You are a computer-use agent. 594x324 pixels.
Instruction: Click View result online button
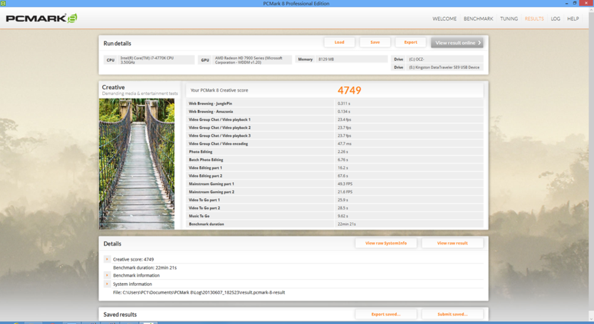coord(457,43)
